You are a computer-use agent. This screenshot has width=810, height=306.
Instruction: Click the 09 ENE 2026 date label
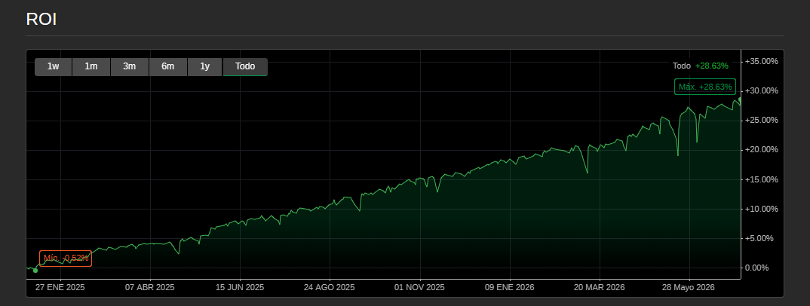click(x=509, y=287)
